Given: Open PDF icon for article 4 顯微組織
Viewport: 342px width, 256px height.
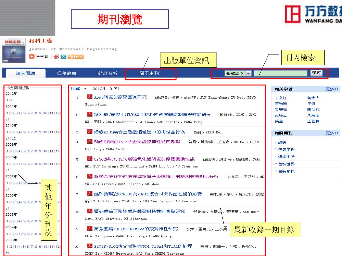Looking at the screenshot, I should [89, 141].
